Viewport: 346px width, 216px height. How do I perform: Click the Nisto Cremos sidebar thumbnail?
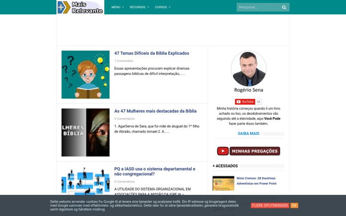[223, 183]
